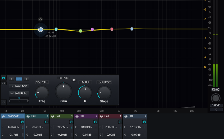Screen dimensions: 224x139
Task: Click the low shelf icon on band 1 tab
Action: pyautogui.click(x=4, y=116)
